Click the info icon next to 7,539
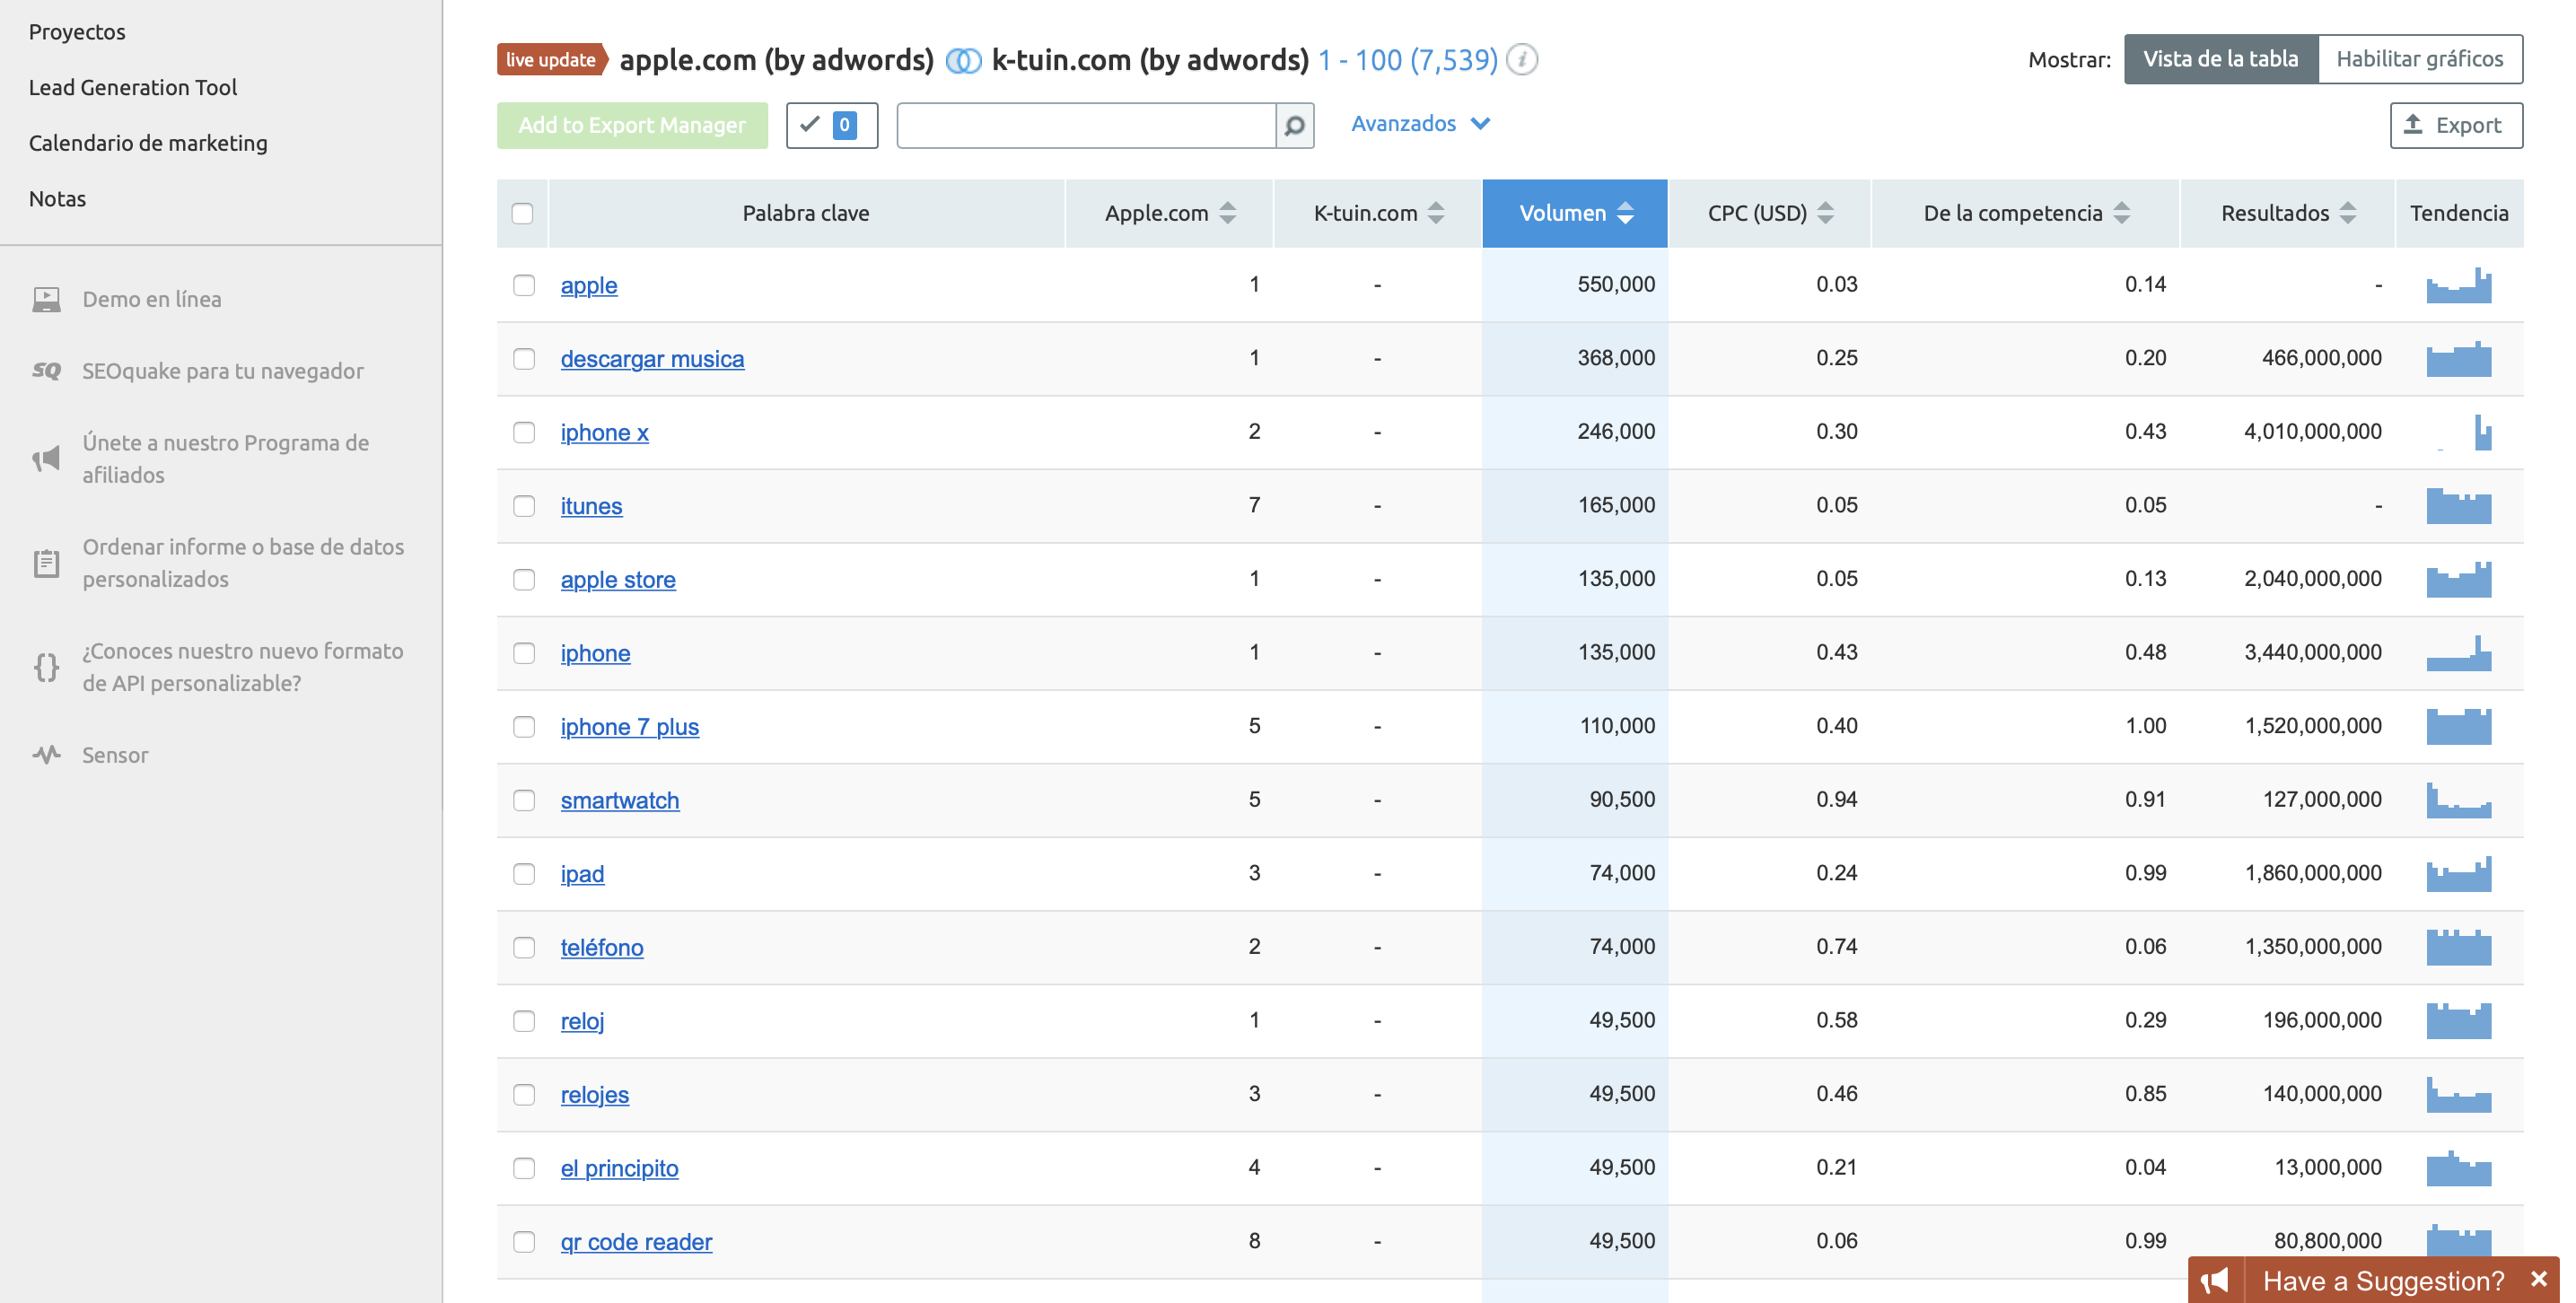This screenshot has height=1303, width=2576. click(x=1522, y=60)
